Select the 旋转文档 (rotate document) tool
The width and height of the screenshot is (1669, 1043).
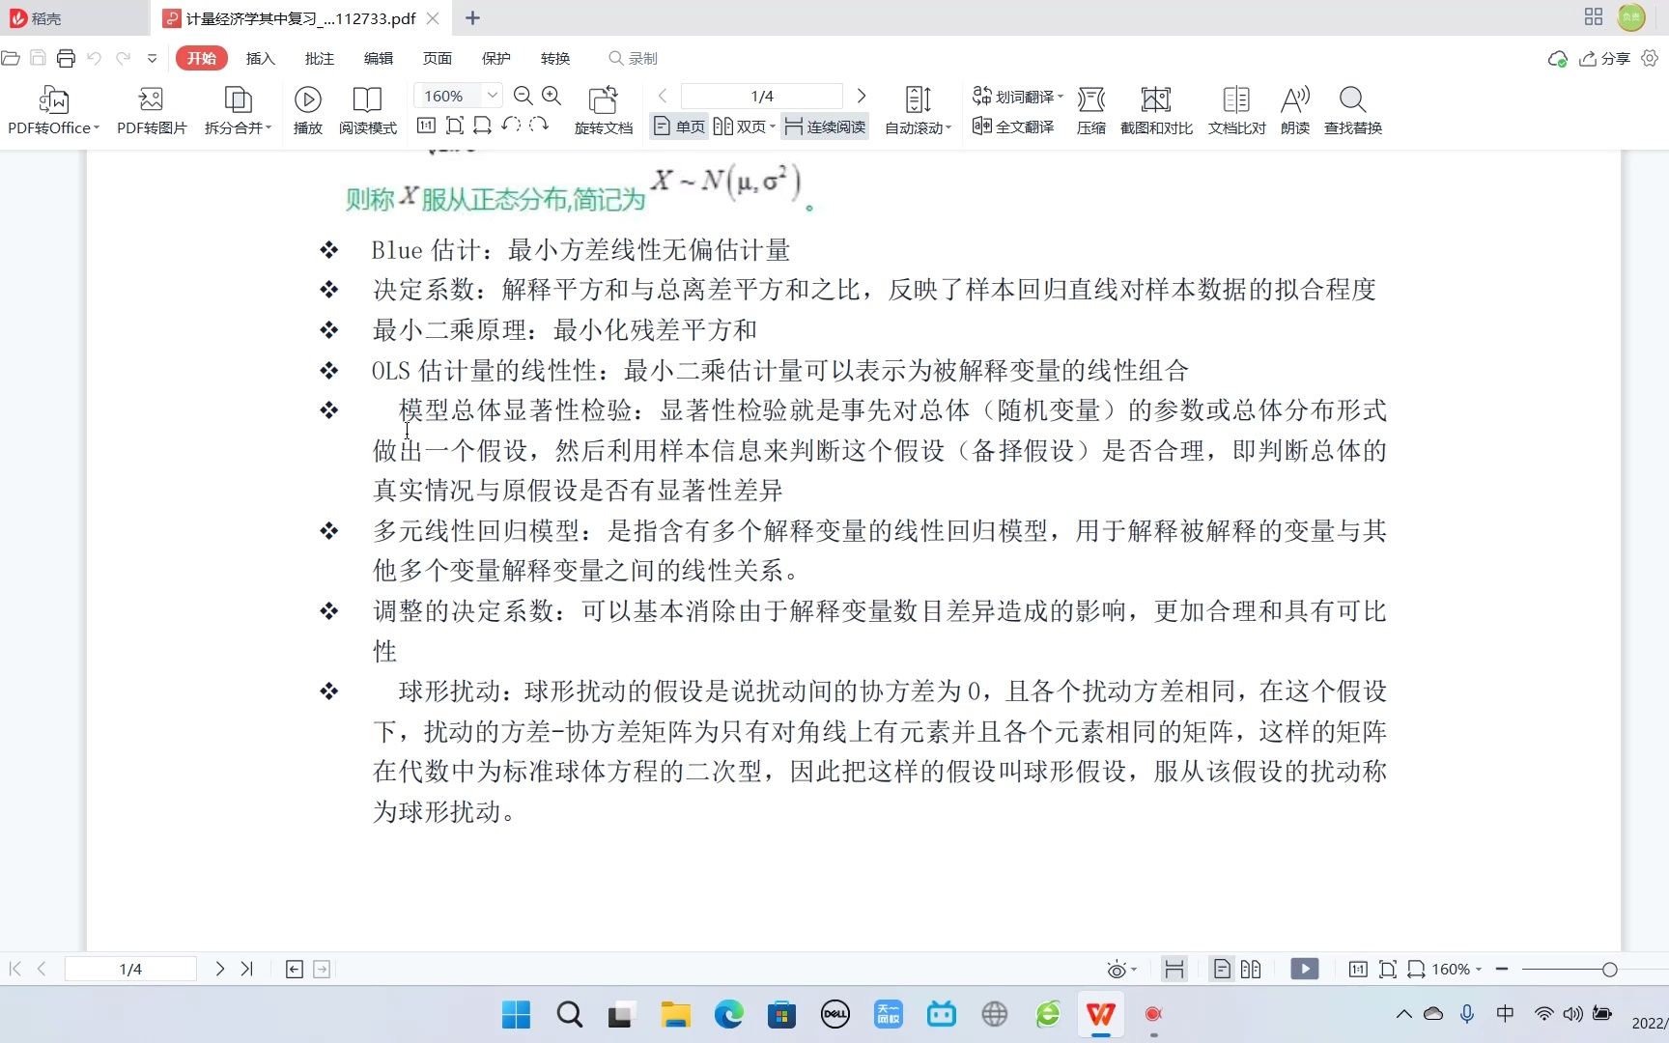[x=603, y=109]
